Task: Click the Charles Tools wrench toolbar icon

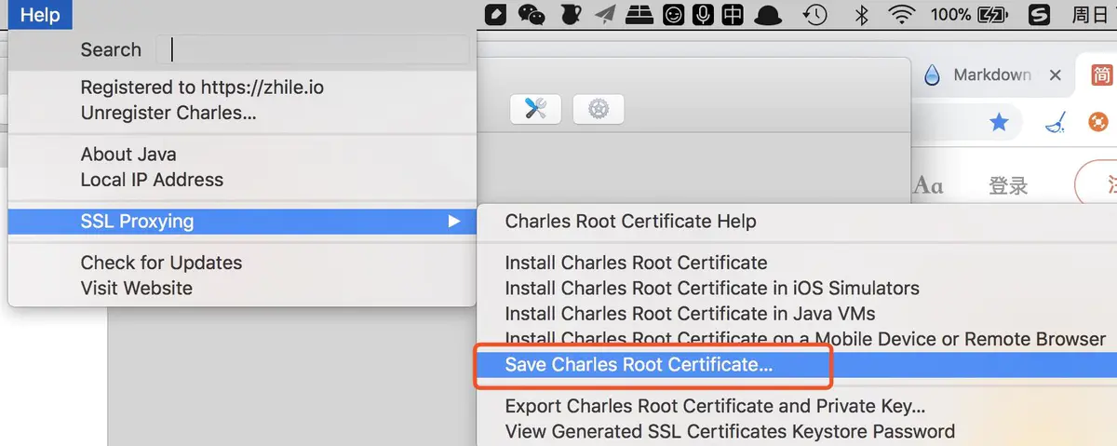Action: click(x=535, y=110)
